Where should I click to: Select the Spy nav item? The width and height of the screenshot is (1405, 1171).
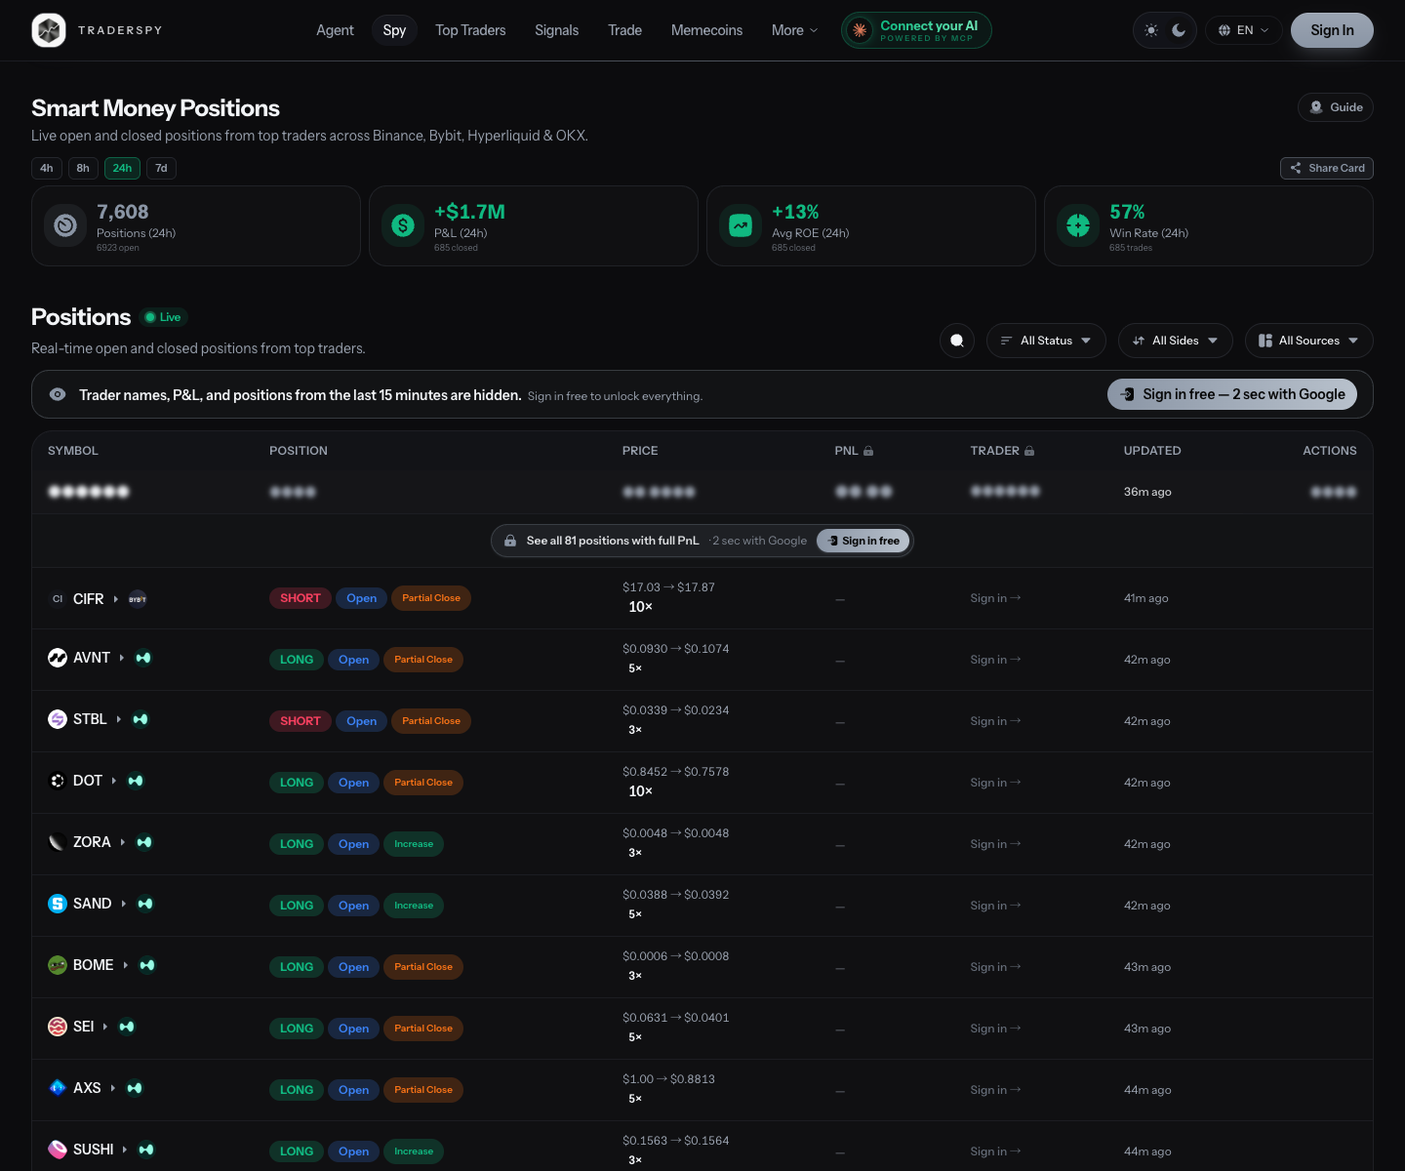(x=394, y=30)
